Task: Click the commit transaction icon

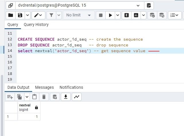Action: (x=152, y=15)
